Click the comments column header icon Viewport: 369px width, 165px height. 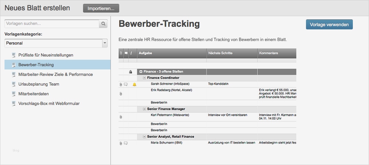(126, 53)
